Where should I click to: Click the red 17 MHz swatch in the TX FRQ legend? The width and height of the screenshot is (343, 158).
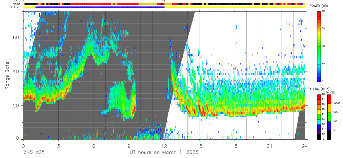click(319, 97)
